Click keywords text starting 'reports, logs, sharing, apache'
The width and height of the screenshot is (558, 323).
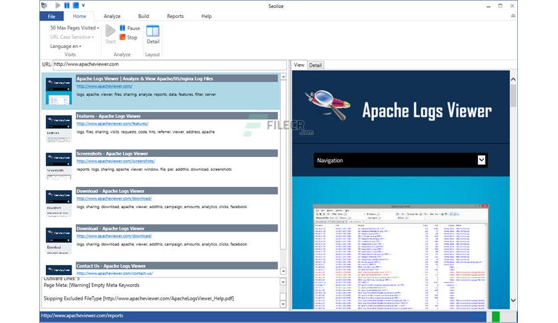click(154, 170)
